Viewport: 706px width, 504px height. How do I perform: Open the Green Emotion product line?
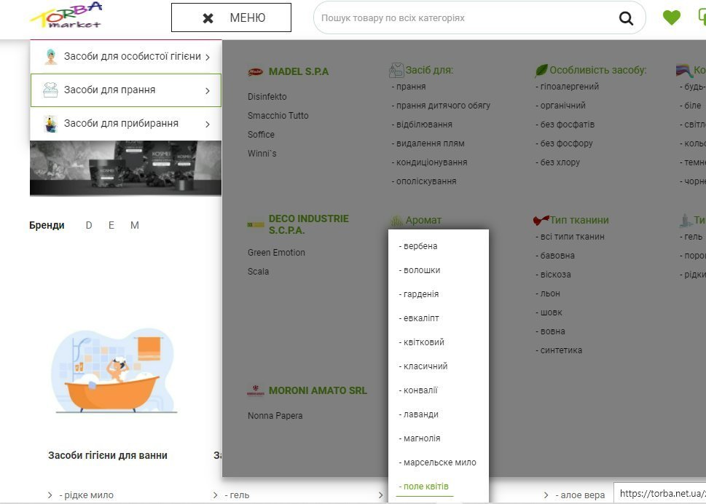click(276, 253)
